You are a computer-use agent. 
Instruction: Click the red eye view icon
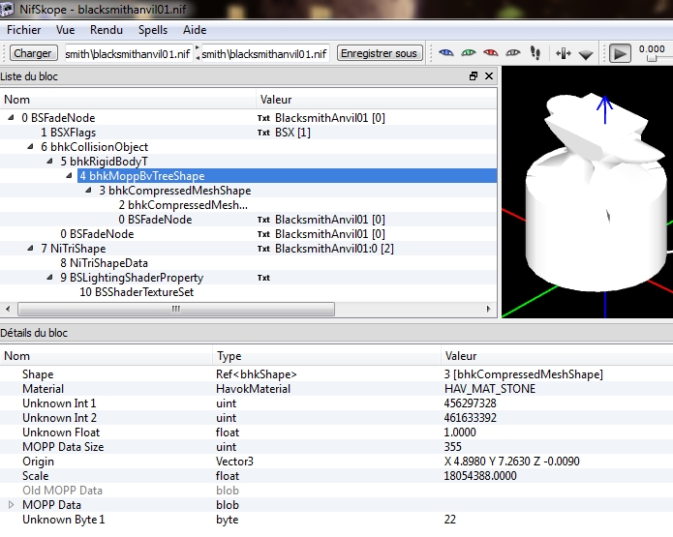pyautogui.click(x=491, y=53)
